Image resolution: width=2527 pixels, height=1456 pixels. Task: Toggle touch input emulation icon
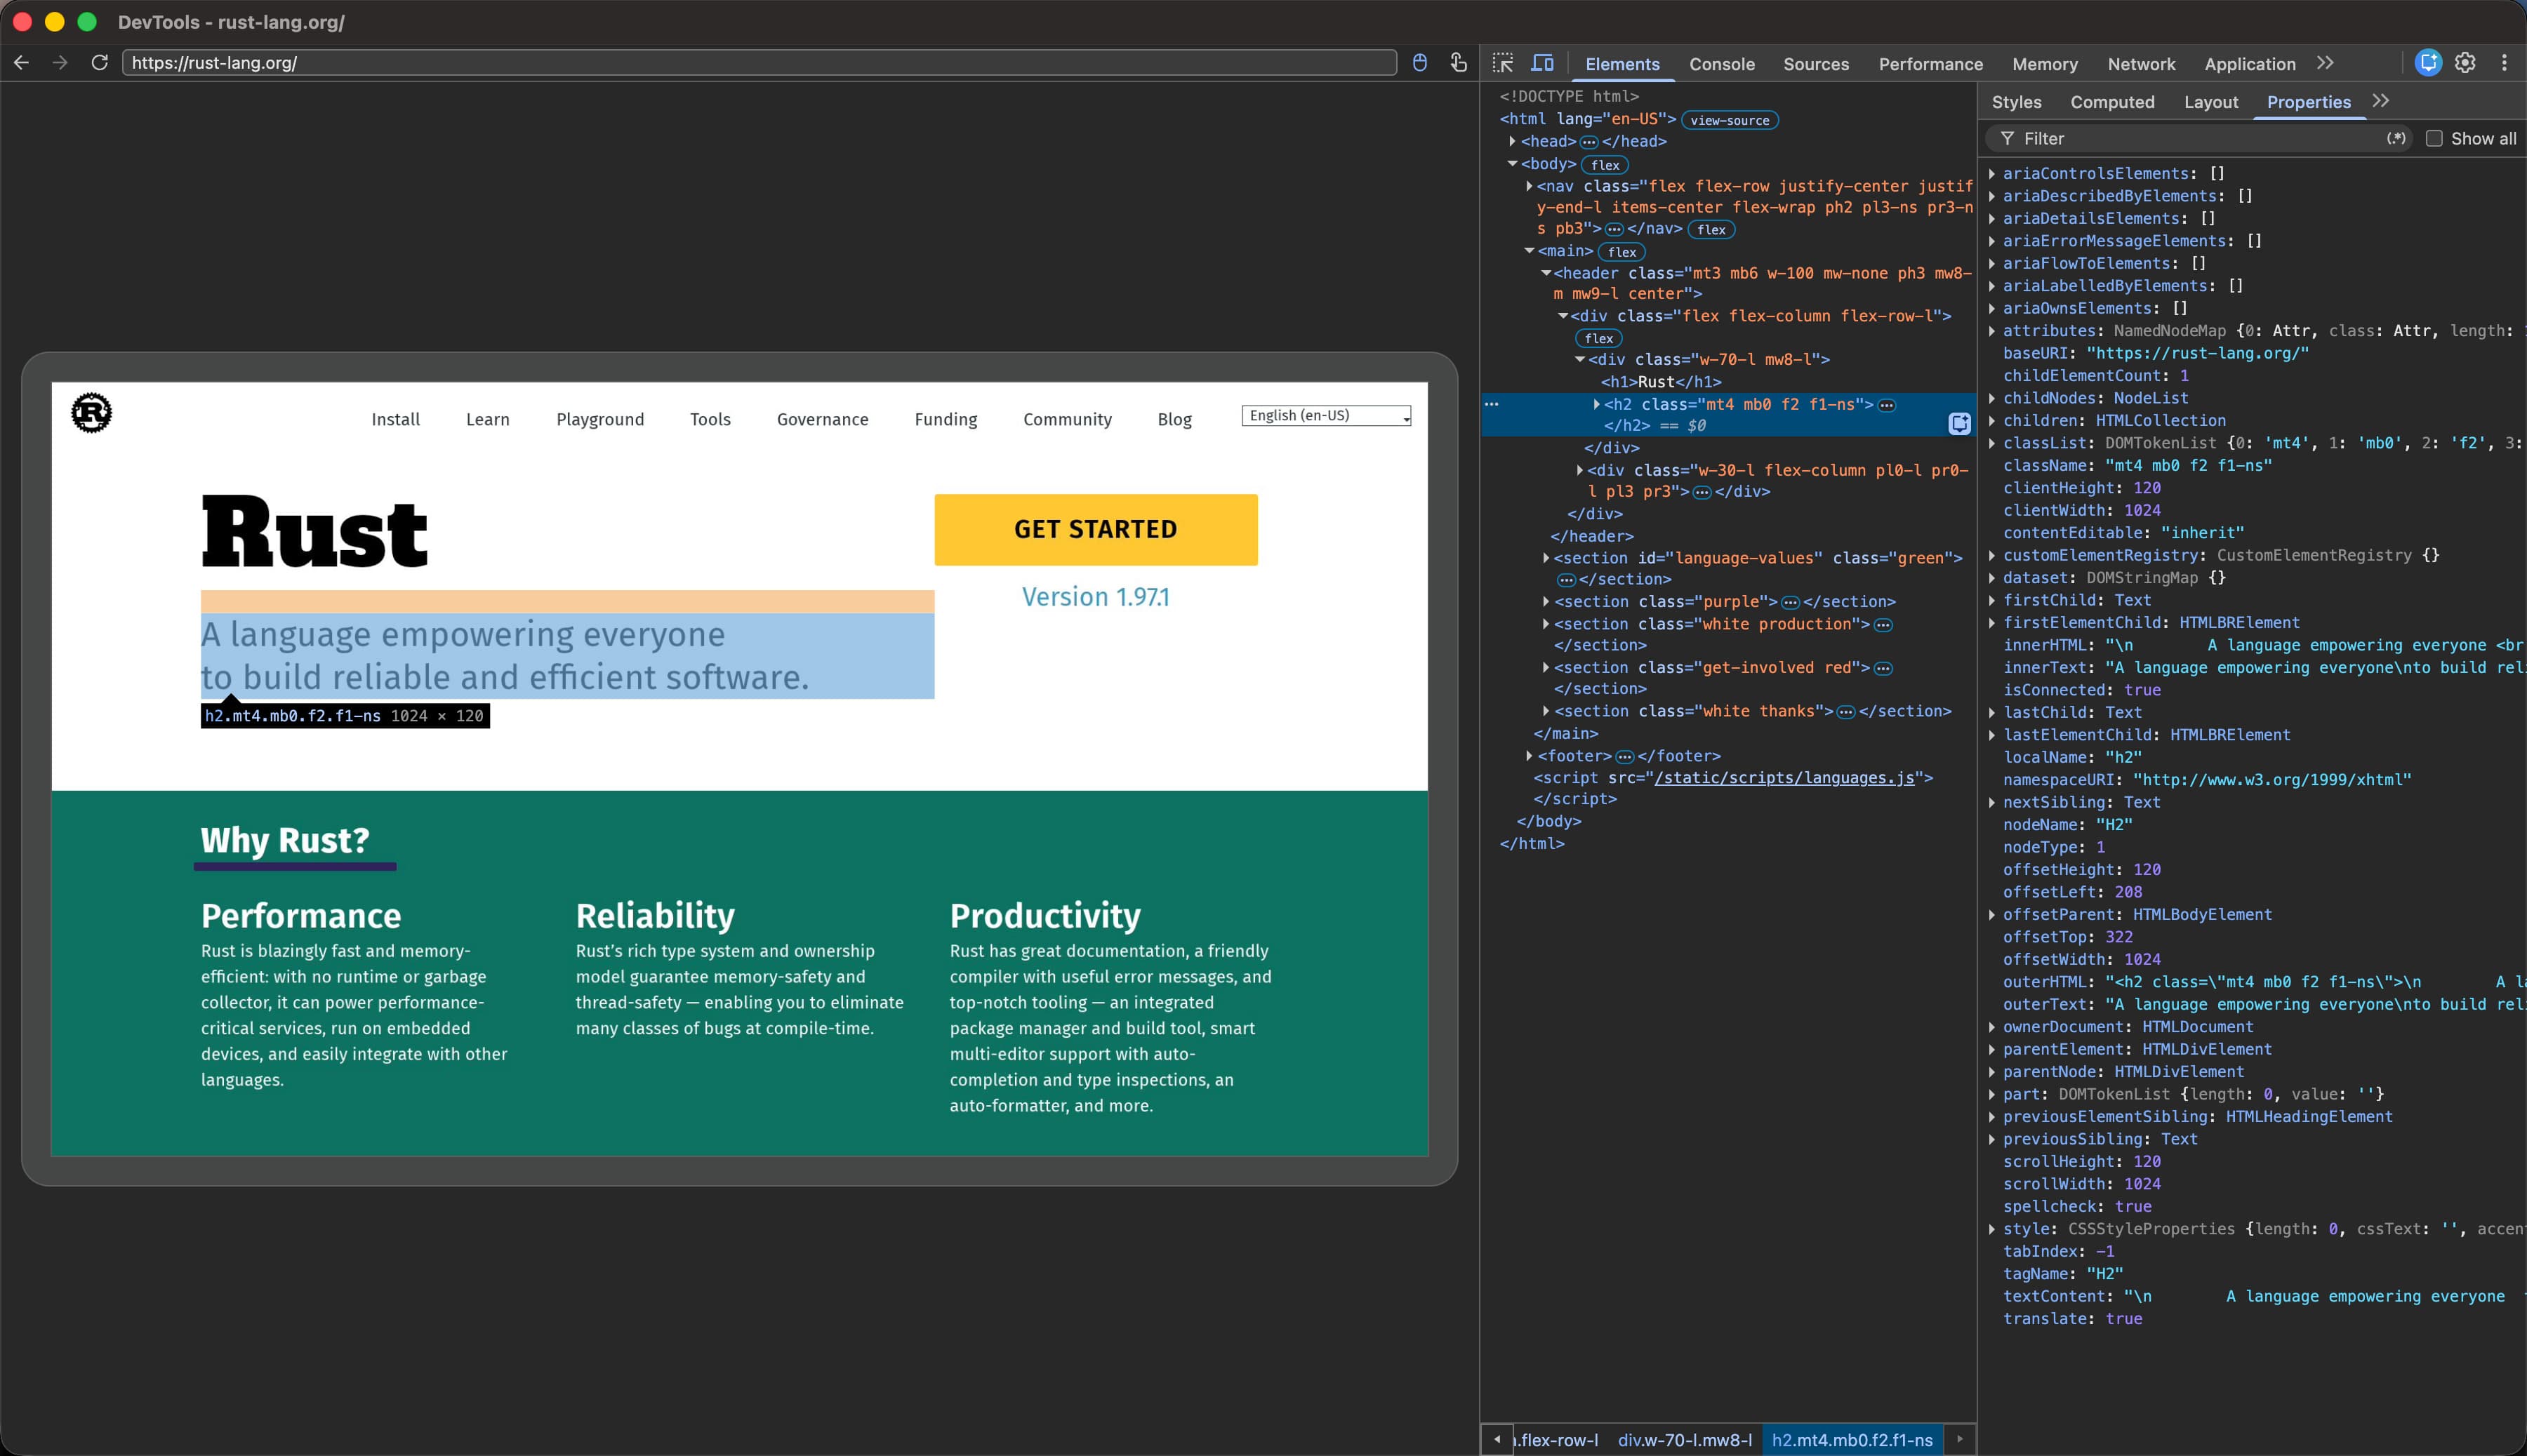point(1459,63)
